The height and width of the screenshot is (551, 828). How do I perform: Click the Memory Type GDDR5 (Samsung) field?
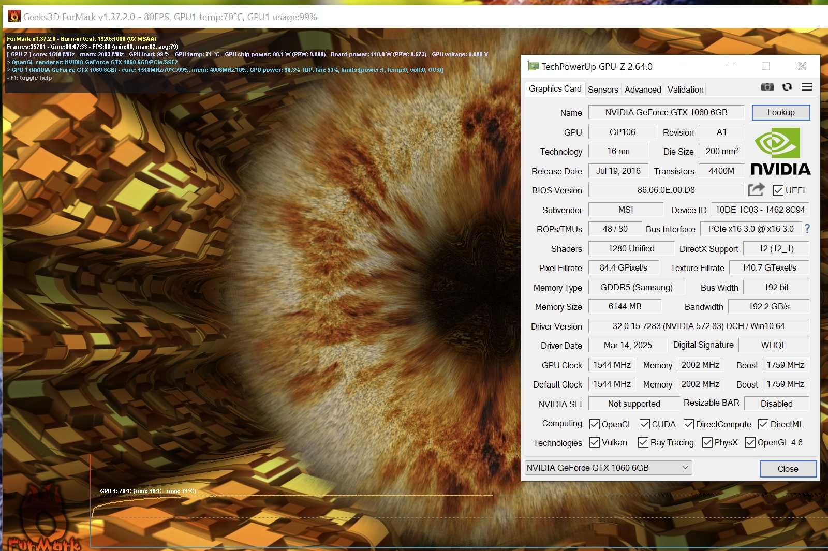[x=637, y=287]
